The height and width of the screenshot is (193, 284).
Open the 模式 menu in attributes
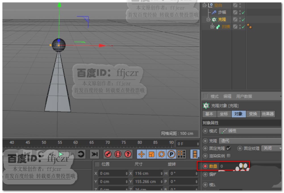click(x=215, y=96)
